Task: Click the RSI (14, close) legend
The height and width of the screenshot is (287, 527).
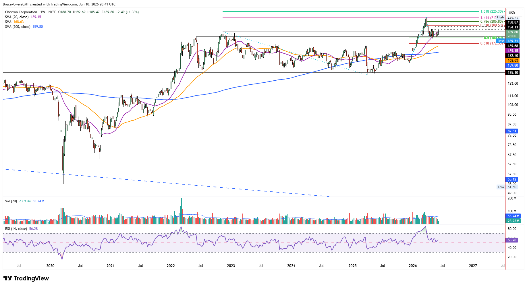Action: pos(16,229)
